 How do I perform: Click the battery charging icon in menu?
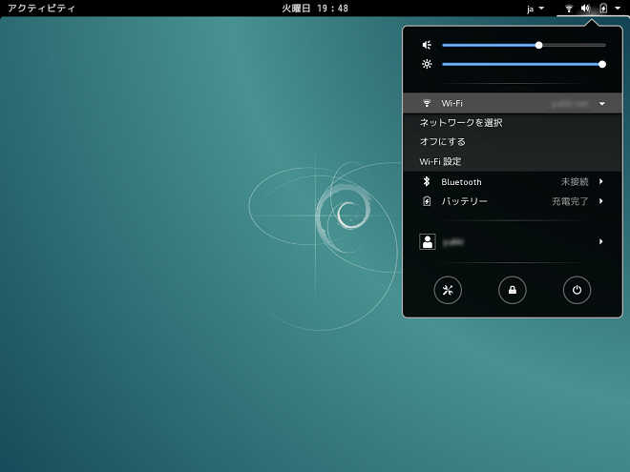coord(427,201)
